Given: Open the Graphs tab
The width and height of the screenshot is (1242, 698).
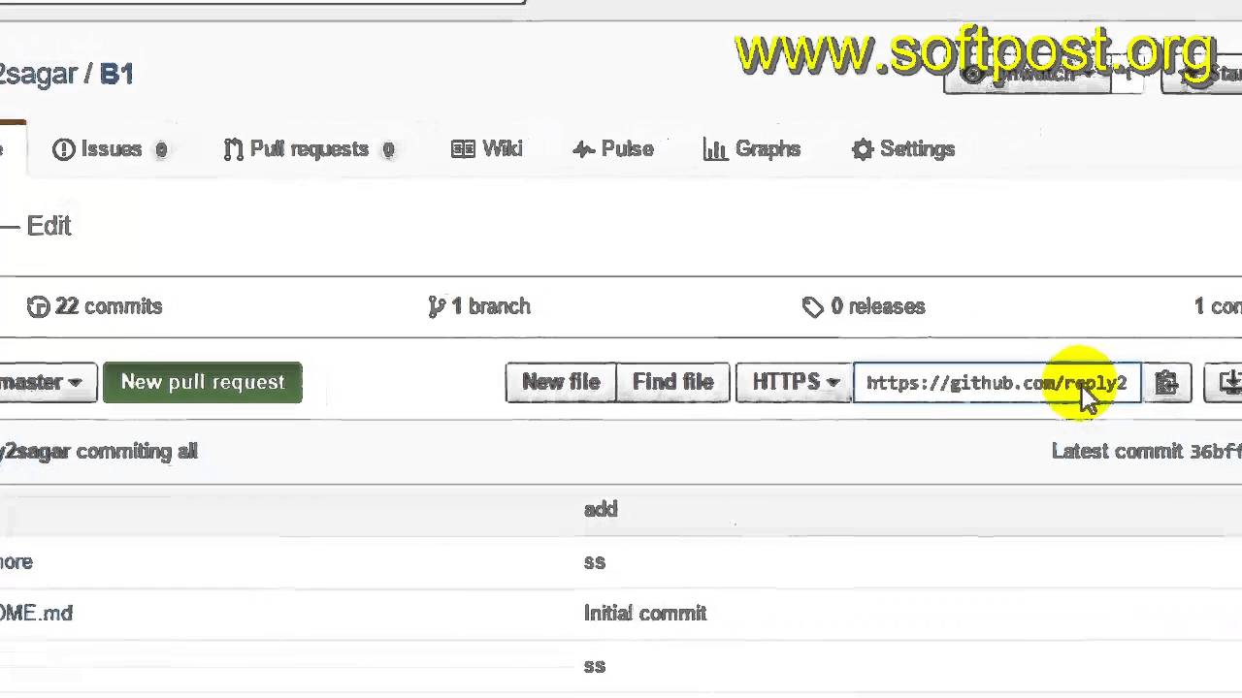Looking at the screenshot, I should click(x=752, y=149).
